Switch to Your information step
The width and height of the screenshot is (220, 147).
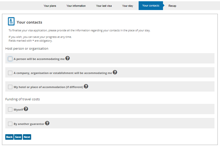(76, 6)
